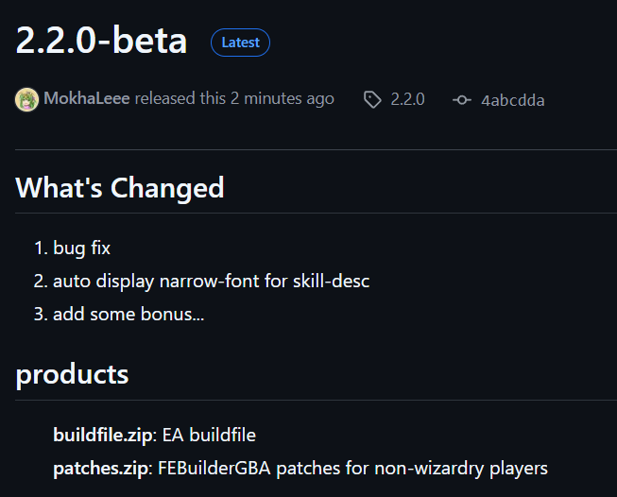Click the '2 minutes ago' relative time
Screen dimensions: 617x497
283,98
